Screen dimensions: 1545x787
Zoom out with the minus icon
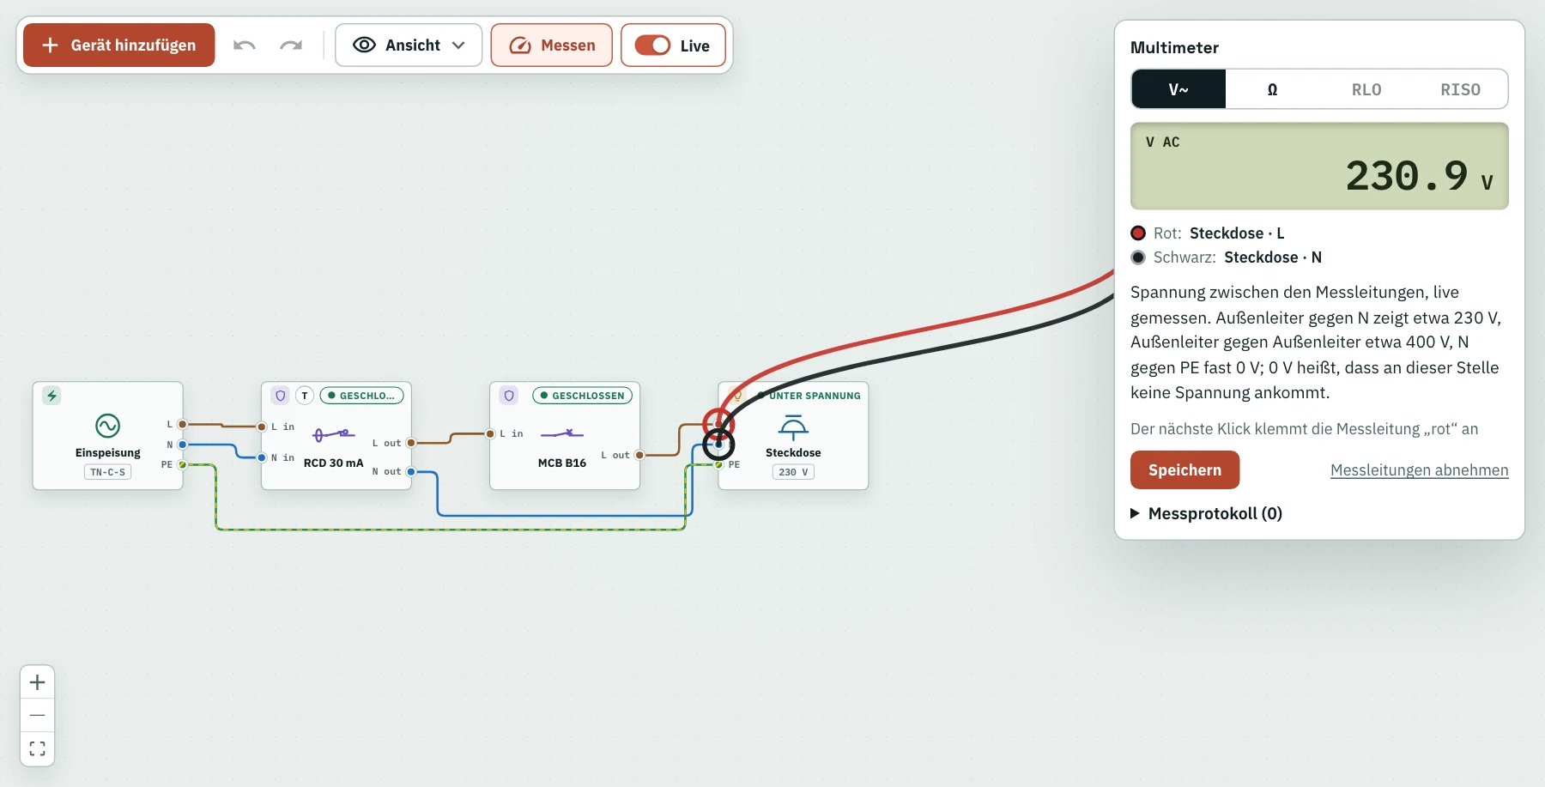click(x=37, y=715)
